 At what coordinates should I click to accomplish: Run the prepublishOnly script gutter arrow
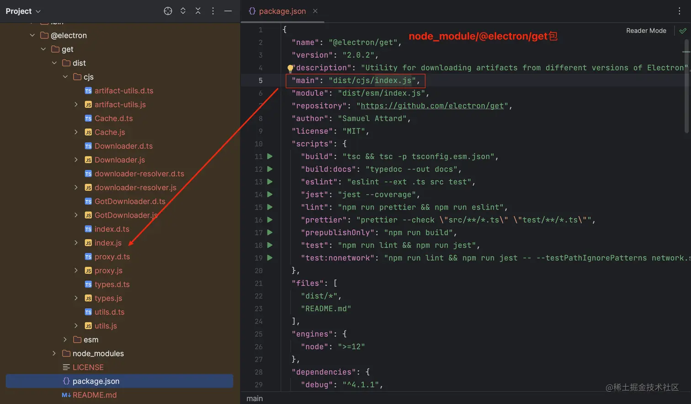coord(270,232)
